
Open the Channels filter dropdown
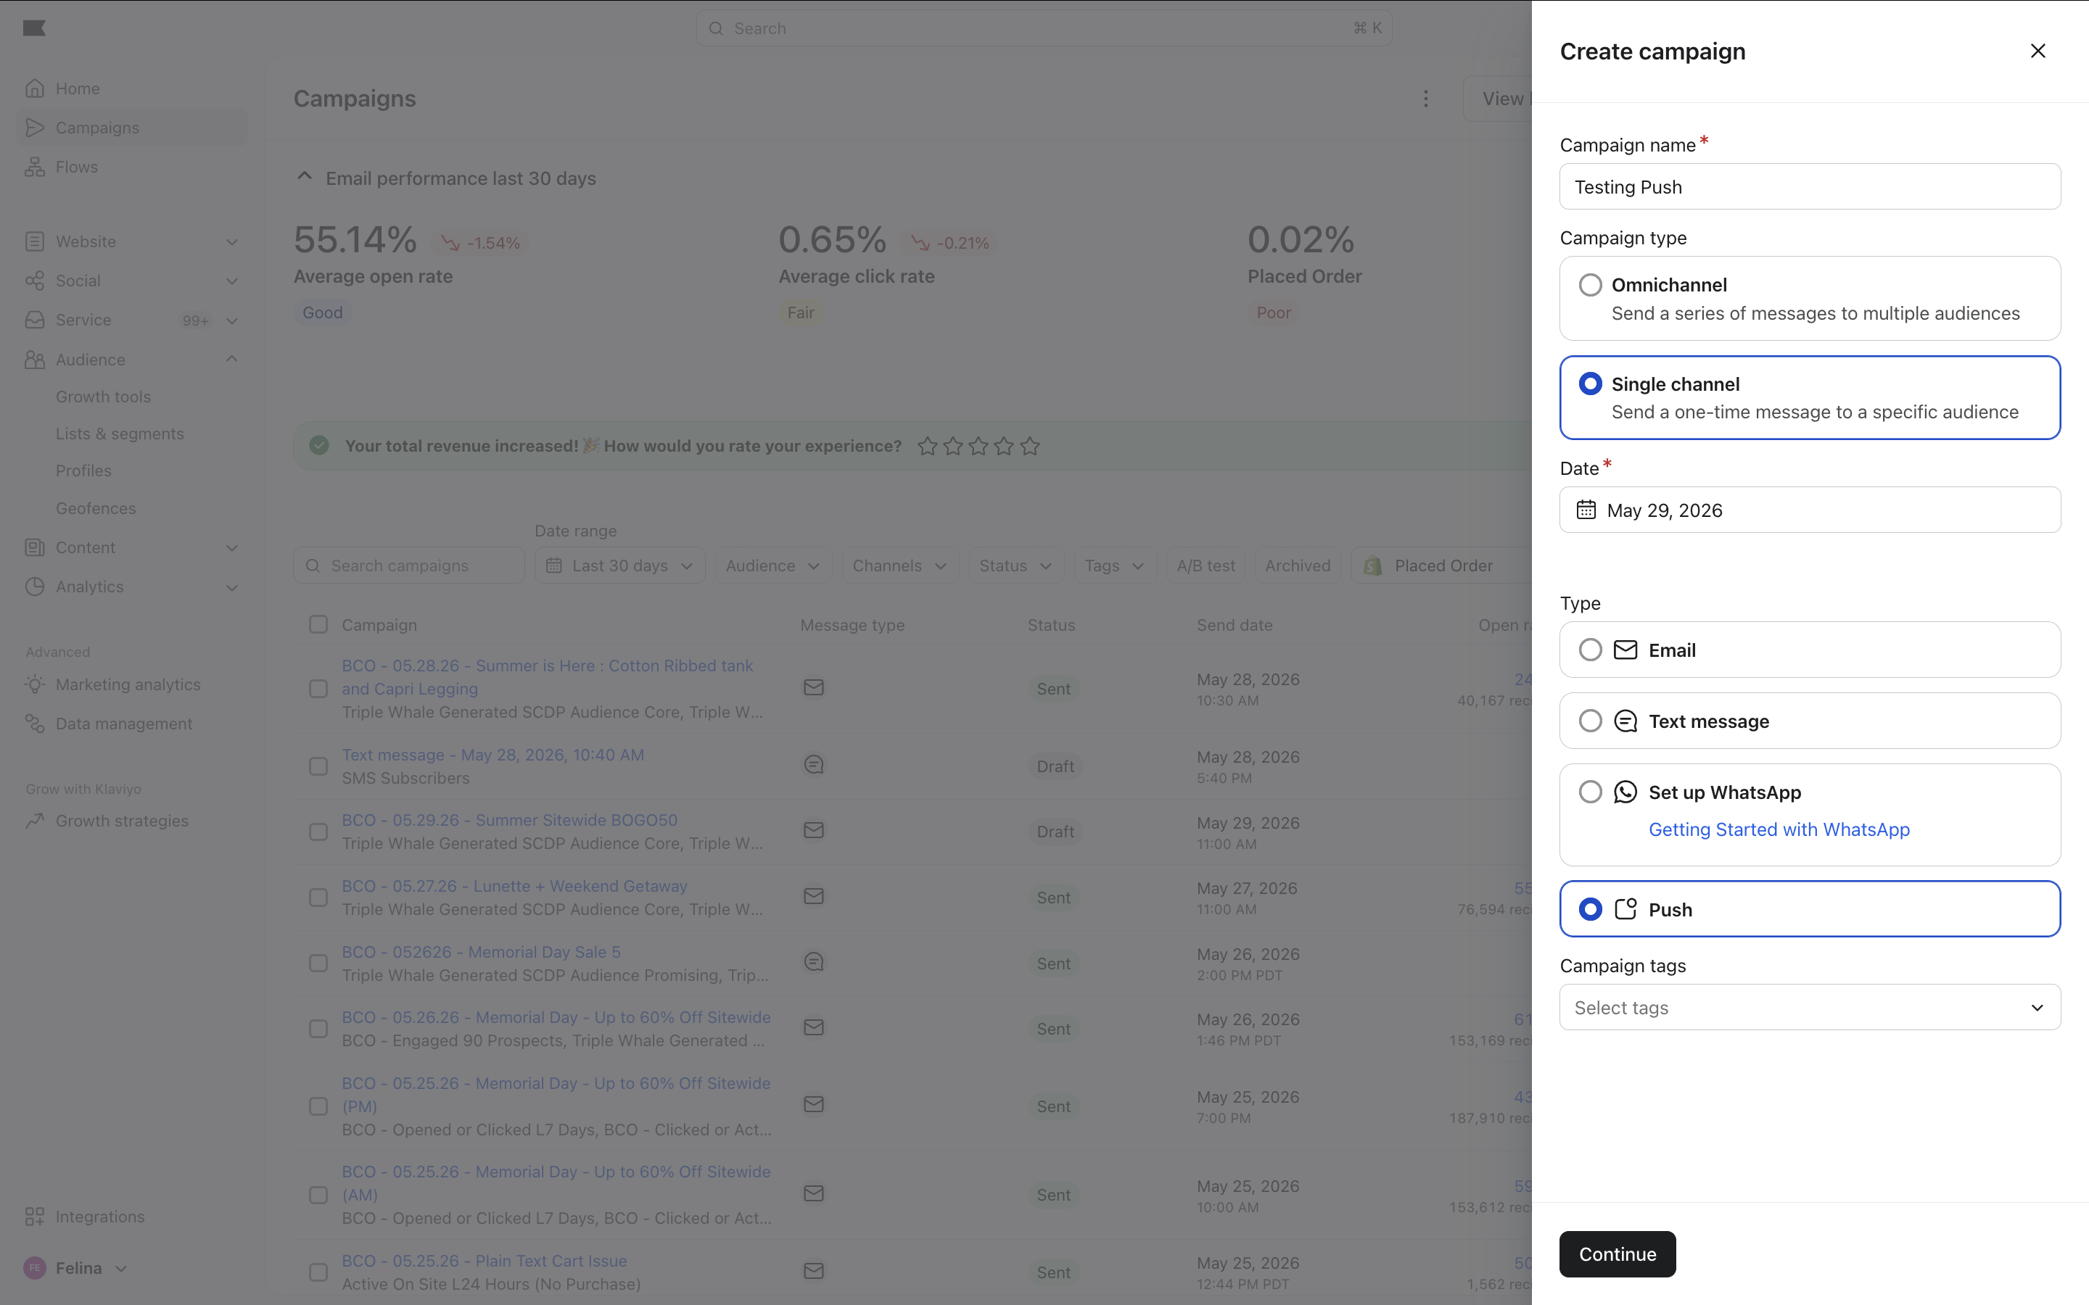point(899,565)
